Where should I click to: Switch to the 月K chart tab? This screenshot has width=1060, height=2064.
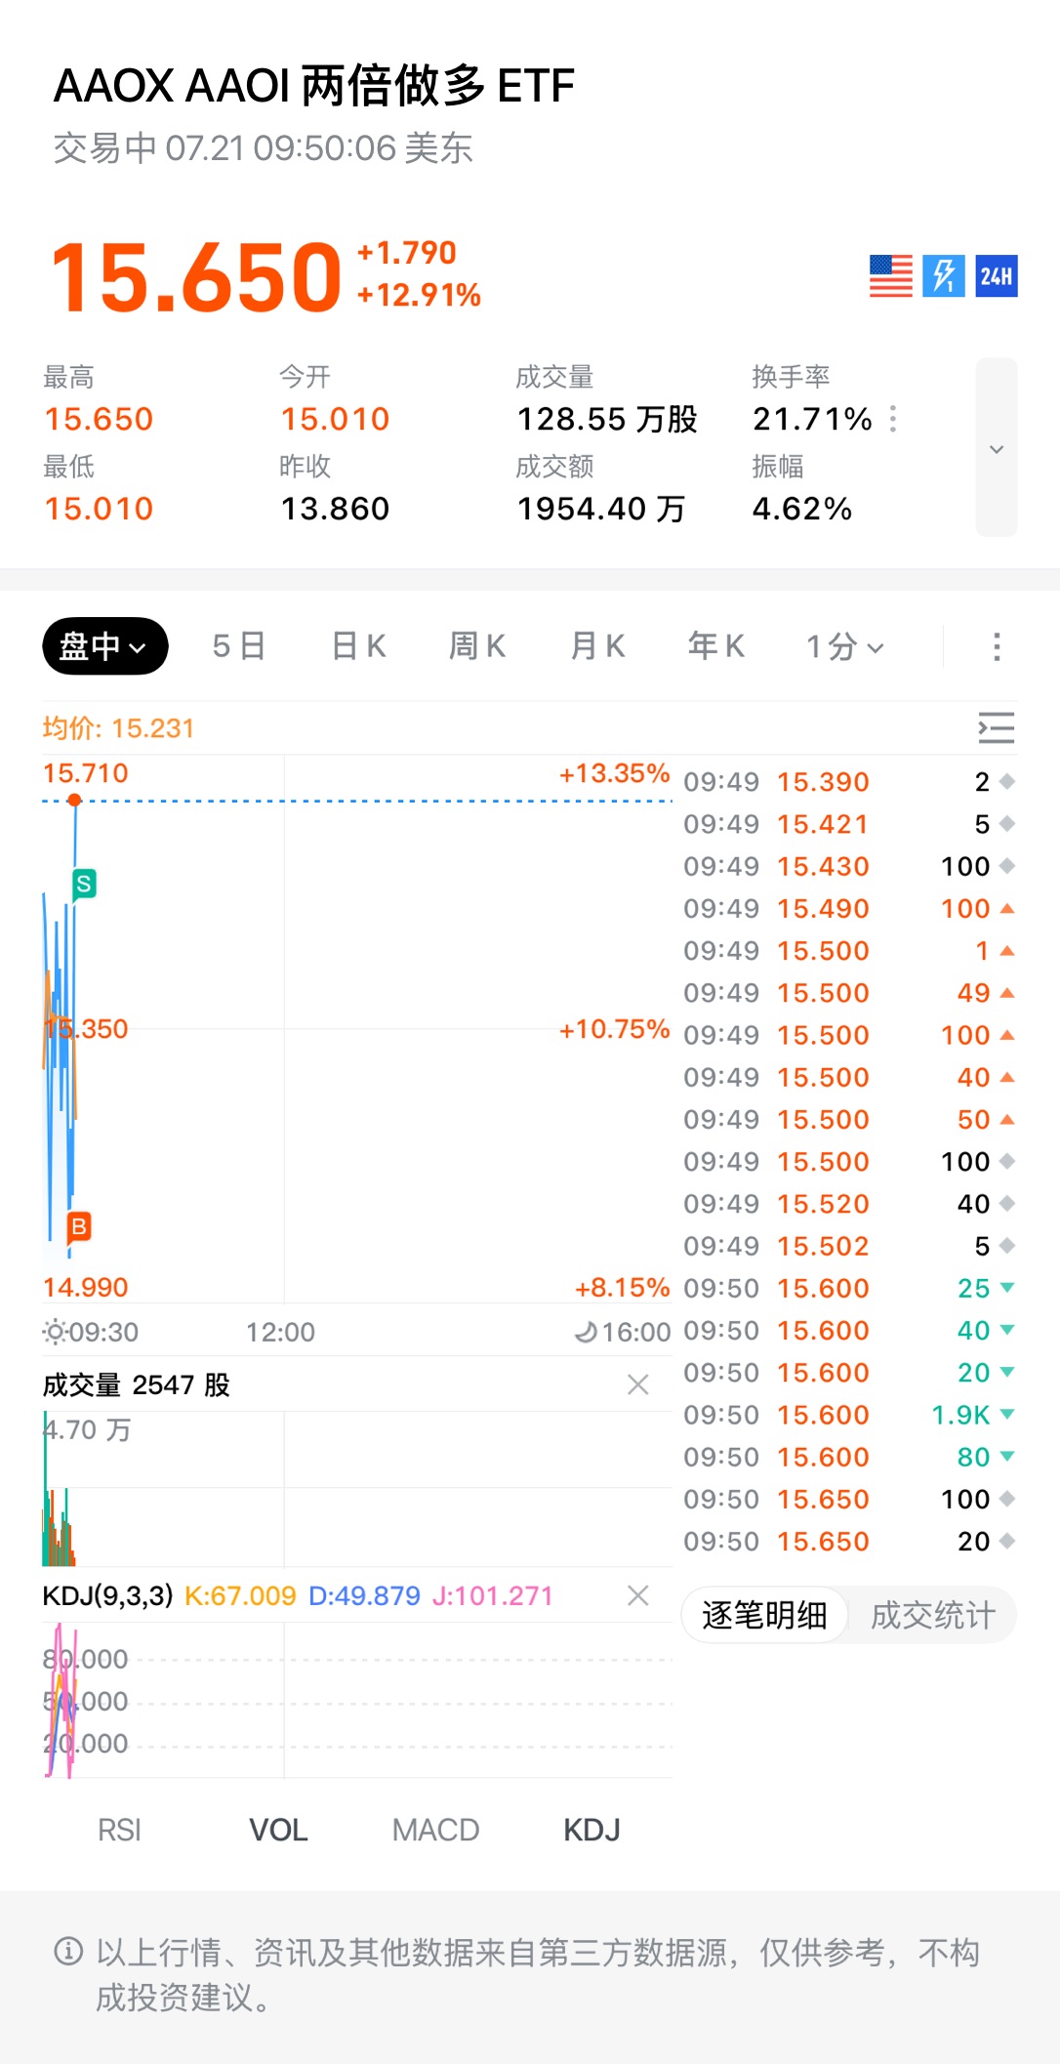(597, 646)
